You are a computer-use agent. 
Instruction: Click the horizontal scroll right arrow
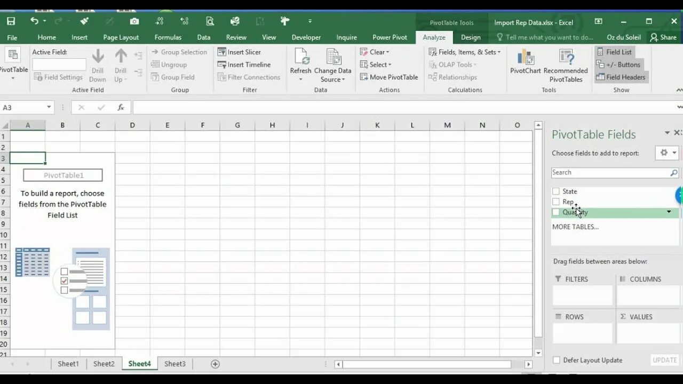pyautogui.click(x=528, y=364)
